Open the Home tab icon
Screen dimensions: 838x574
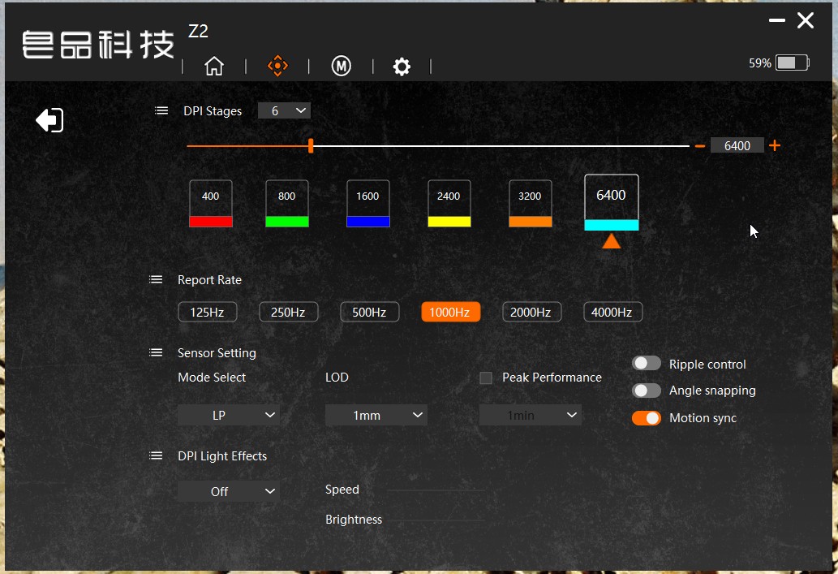(214, 66)
